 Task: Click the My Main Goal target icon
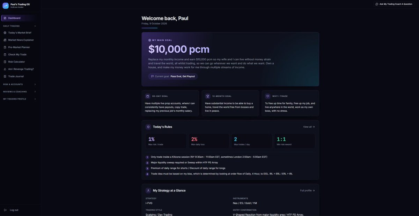[150, 40]
